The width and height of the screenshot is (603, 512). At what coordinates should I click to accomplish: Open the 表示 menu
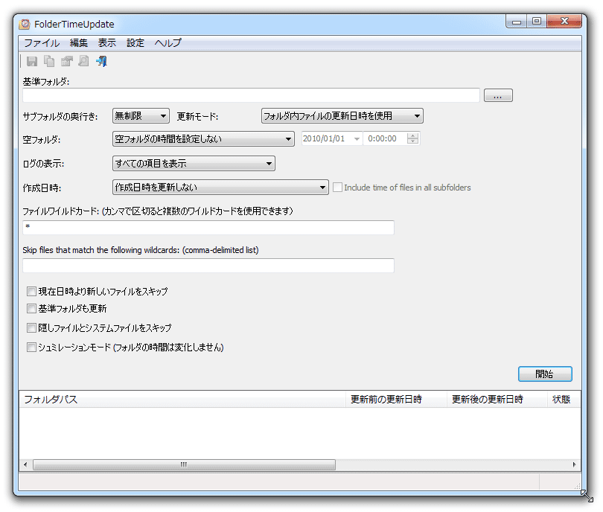coord(107,42)
